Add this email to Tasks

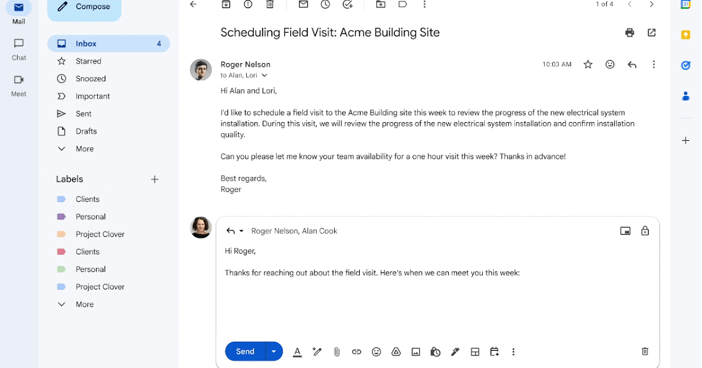(348, 5)
